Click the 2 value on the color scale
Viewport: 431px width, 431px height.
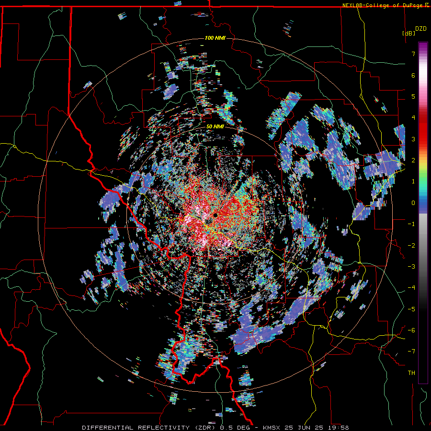413,160
